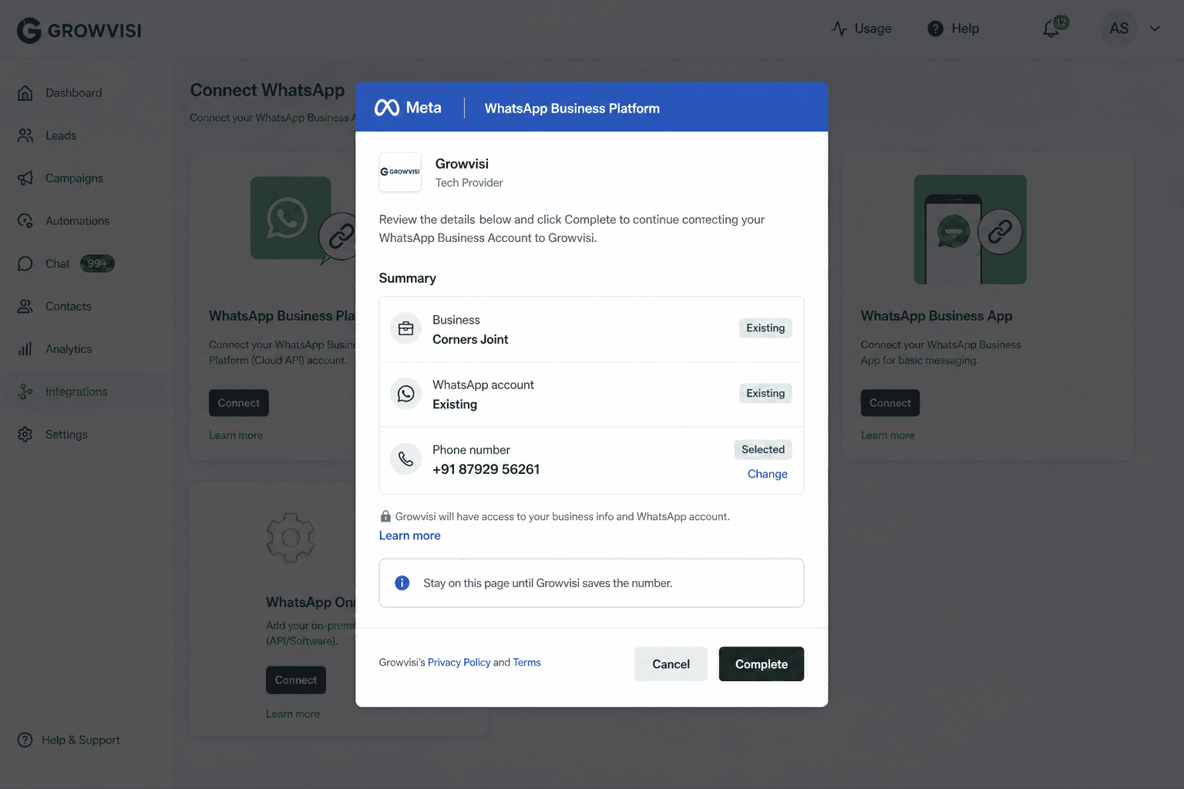Viewport: 1184px width, 789px height.
Task: Click Existing badge on WhatsApp account row
Action: click(x=765, y=393)
